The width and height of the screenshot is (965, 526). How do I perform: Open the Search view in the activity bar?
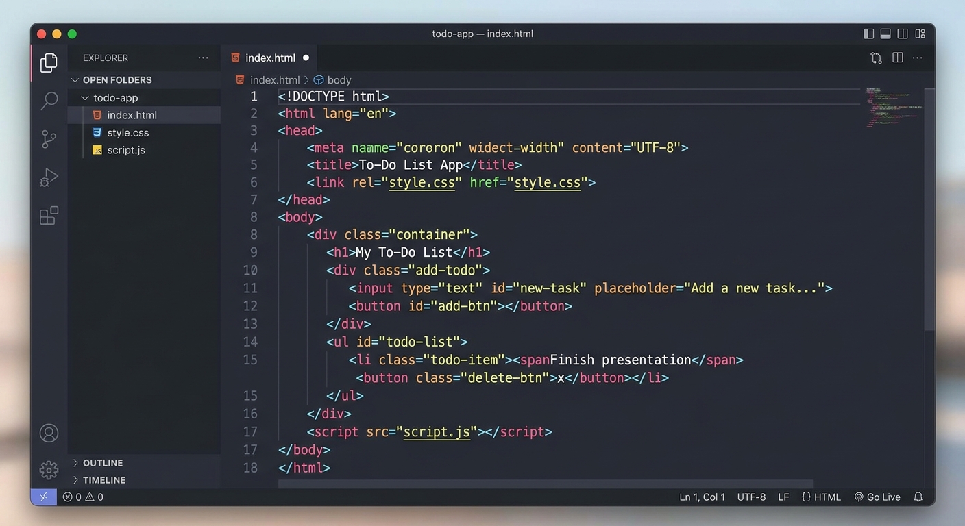pos(48,100)
